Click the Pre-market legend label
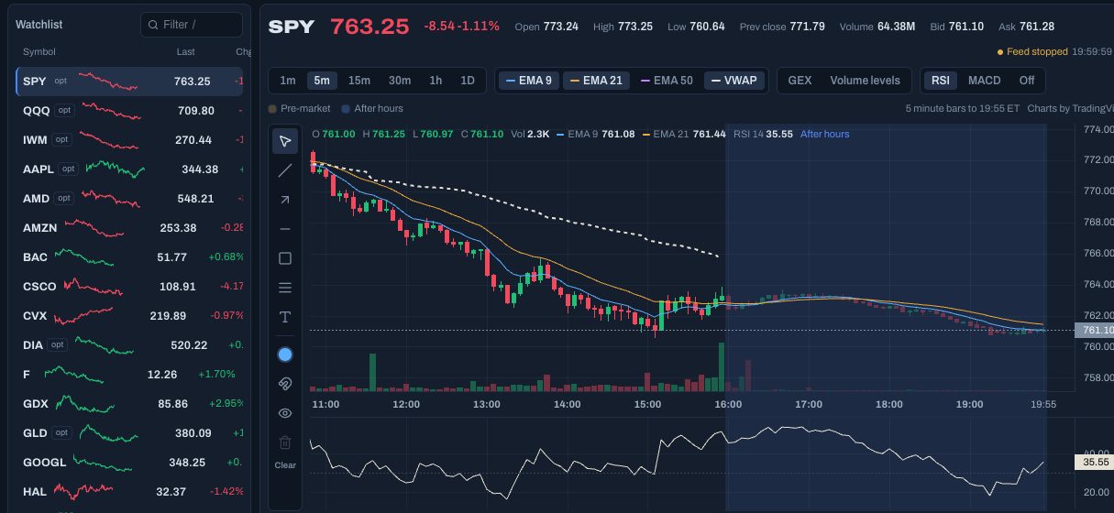 click(x=299, y=109)
